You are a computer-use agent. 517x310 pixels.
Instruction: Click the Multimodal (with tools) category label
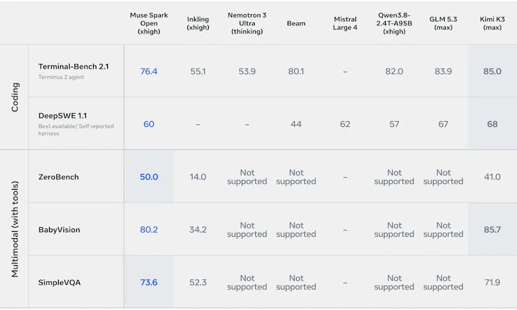(x=15, y=229)
